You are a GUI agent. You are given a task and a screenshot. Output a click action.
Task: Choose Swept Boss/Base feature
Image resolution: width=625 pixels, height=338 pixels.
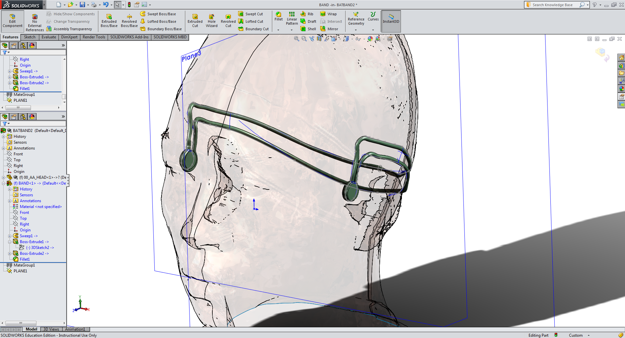coord(158,14)
